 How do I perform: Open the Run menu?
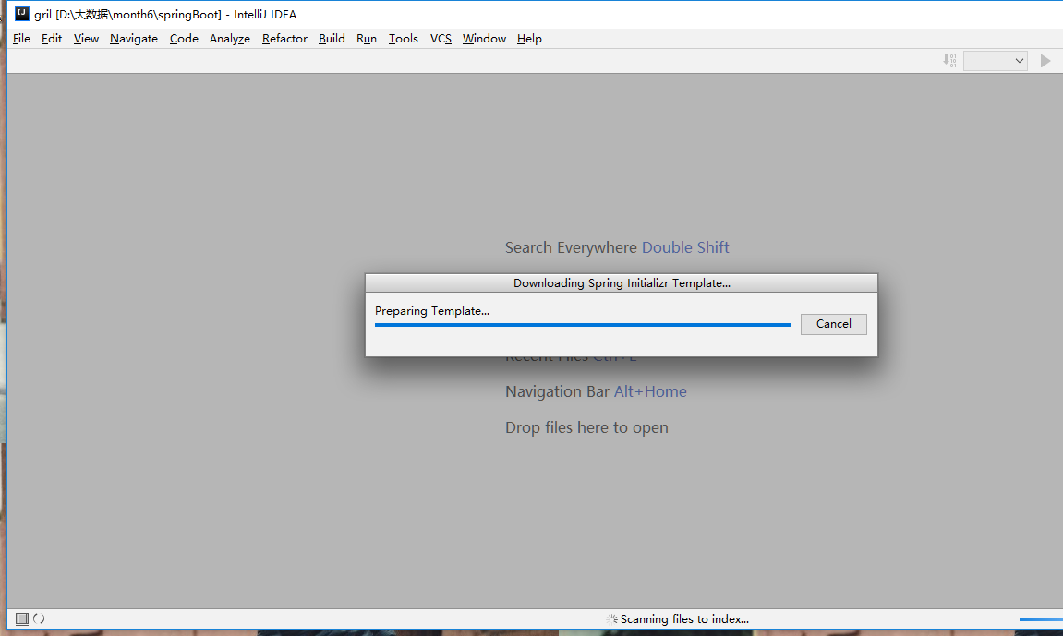(366, 39)
